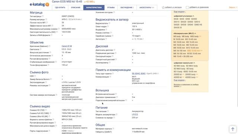The height and width of the screenshot is (134, 238).
Task: Switch to the ОПИСАНИЕ tab
Action: coord(75,7)
